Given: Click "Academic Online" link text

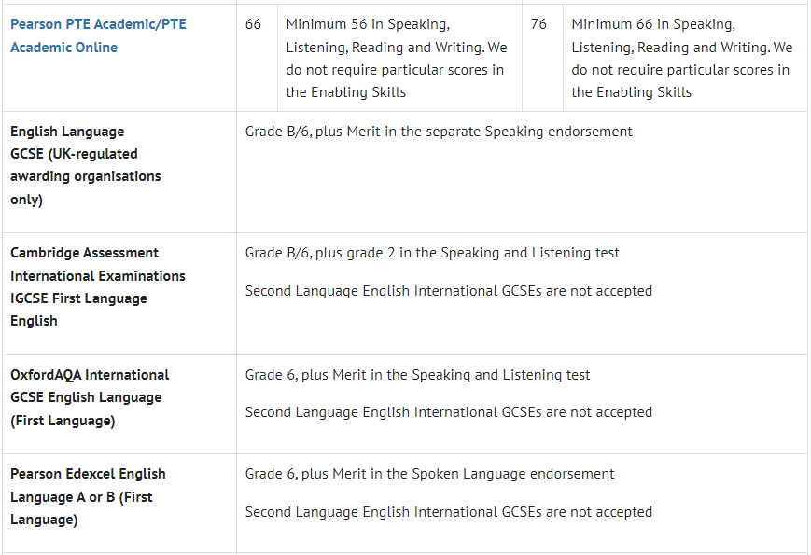Looking at the screenshot, I should 64,48.
